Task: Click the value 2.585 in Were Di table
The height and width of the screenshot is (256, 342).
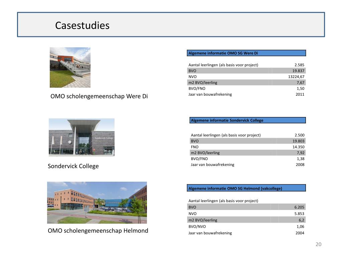Action: [299, 65]
